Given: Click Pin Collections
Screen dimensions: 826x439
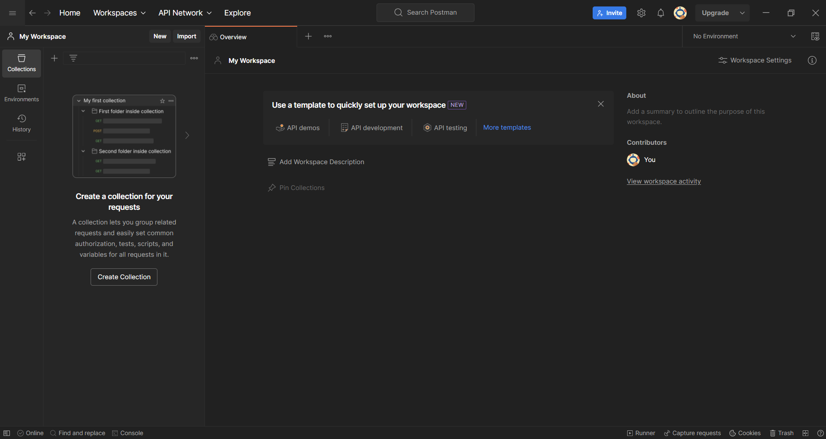Looking at the screenshot, I should [x=296, y=188].
